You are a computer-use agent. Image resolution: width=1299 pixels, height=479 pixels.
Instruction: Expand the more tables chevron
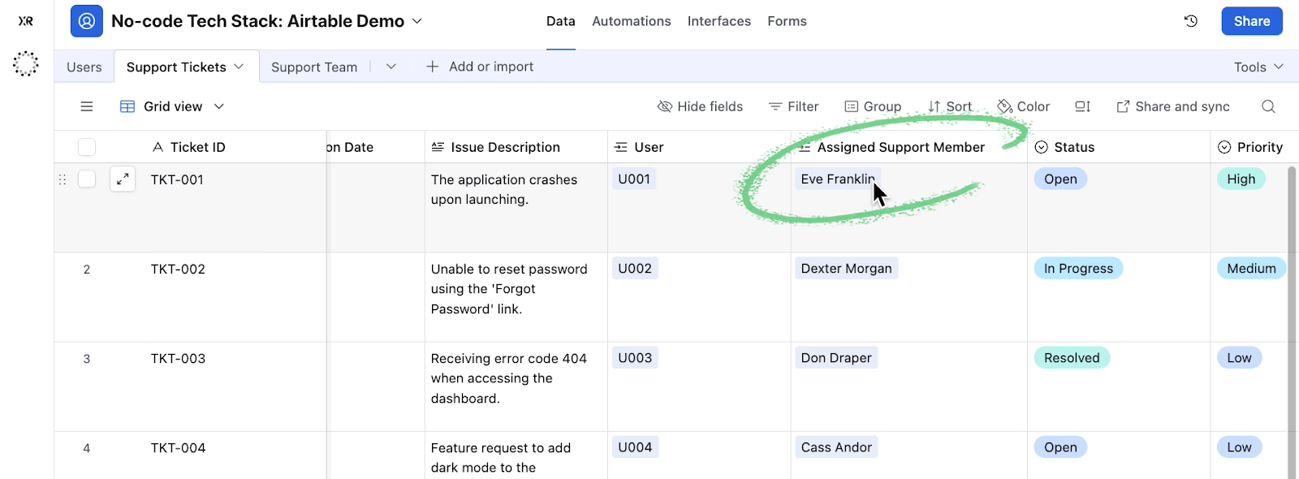coord(391,67)
